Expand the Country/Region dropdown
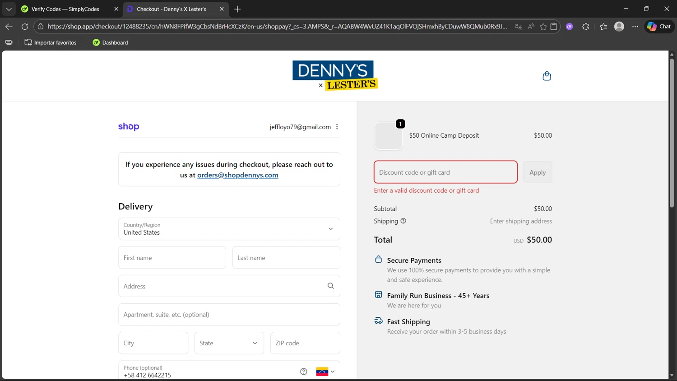 (229, 229)
